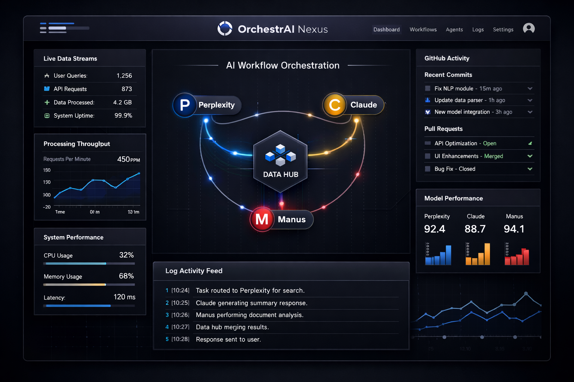The image size is (574, 382).
Task: Go to the Dashboard tab
Action: click(386, 29)
